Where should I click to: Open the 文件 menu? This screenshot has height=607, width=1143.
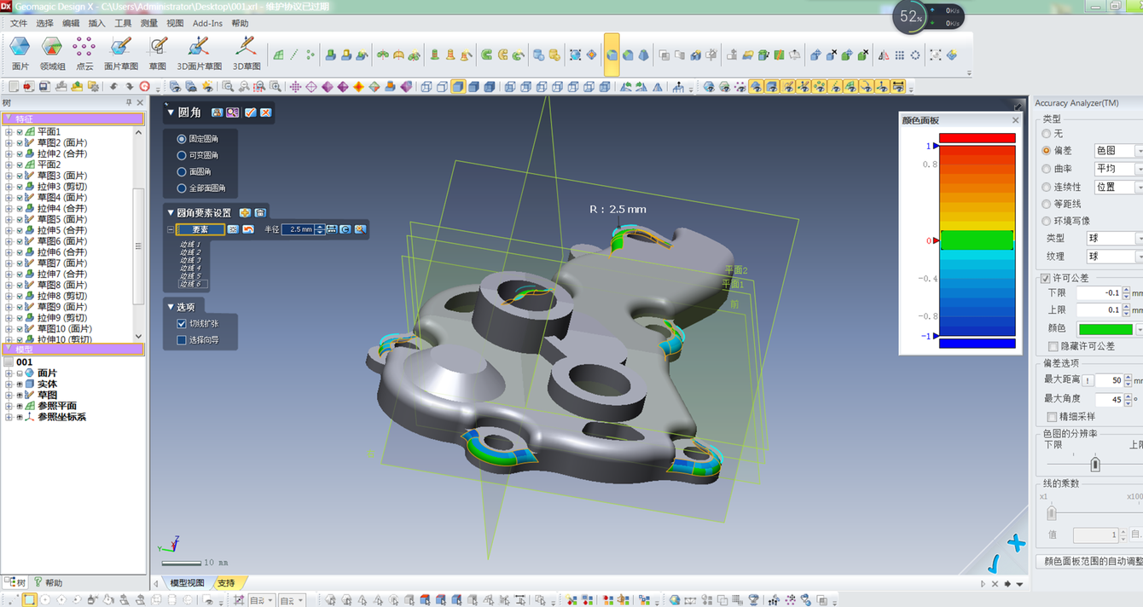pyautogui.click(x=18, y=23)
